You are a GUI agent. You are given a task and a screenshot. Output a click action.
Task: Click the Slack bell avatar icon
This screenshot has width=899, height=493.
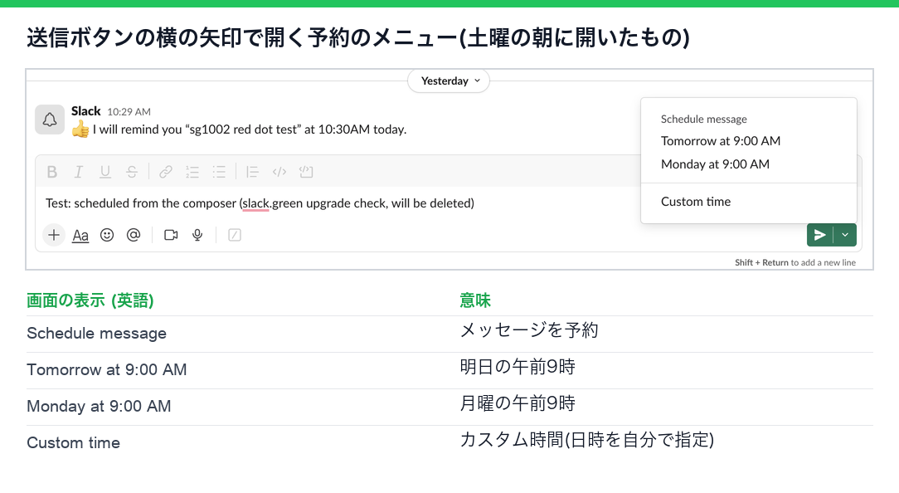[x=50, y=120]
